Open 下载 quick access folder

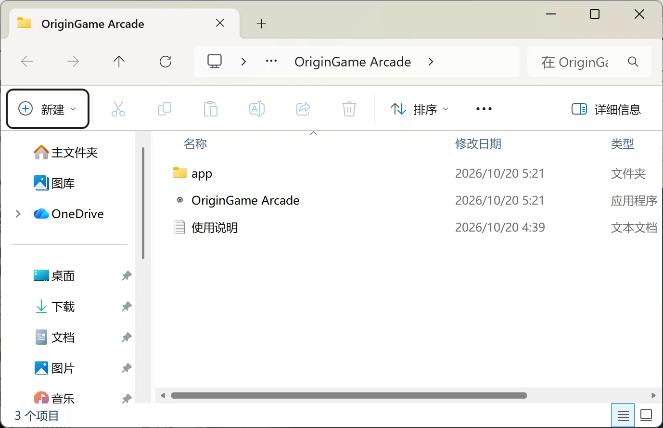pos(55,307)
